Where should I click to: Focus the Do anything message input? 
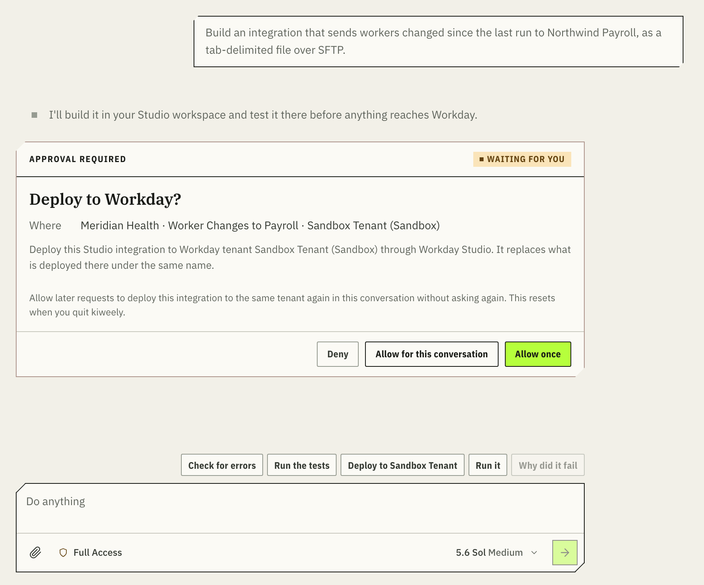click(x=300, y=508)
